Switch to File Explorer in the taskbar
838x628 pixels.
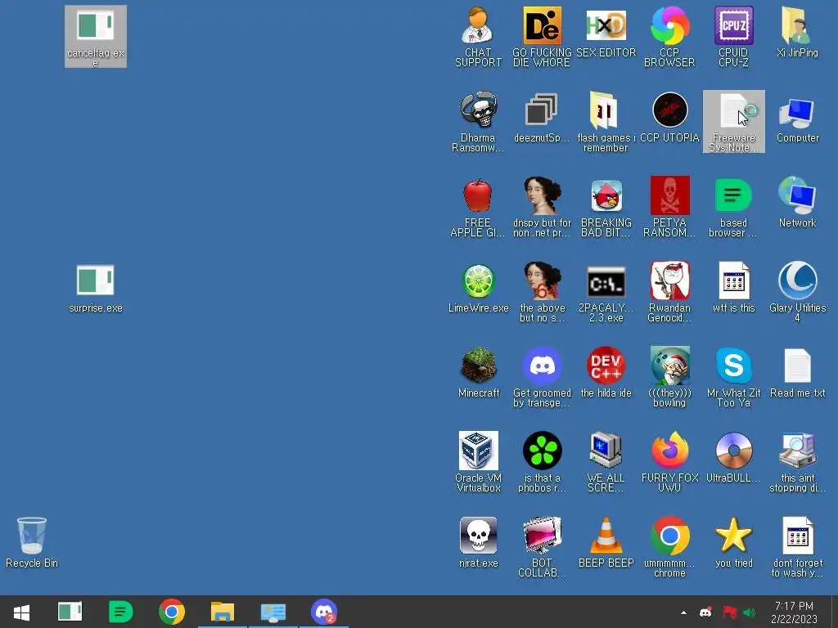[x=223, y=612]
